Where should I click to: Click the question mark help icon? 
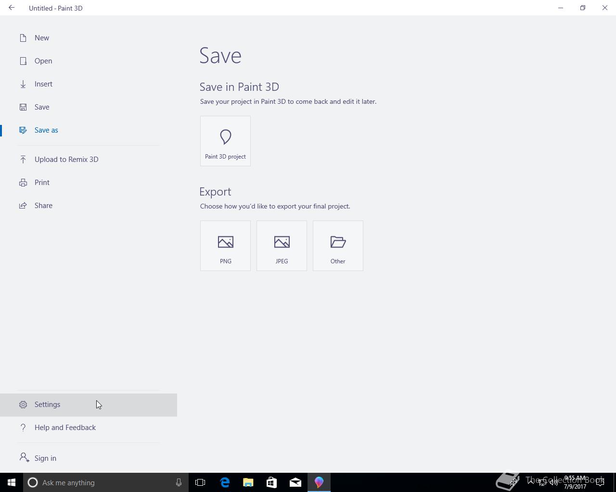pyautogui.click(x=23, y=428)
